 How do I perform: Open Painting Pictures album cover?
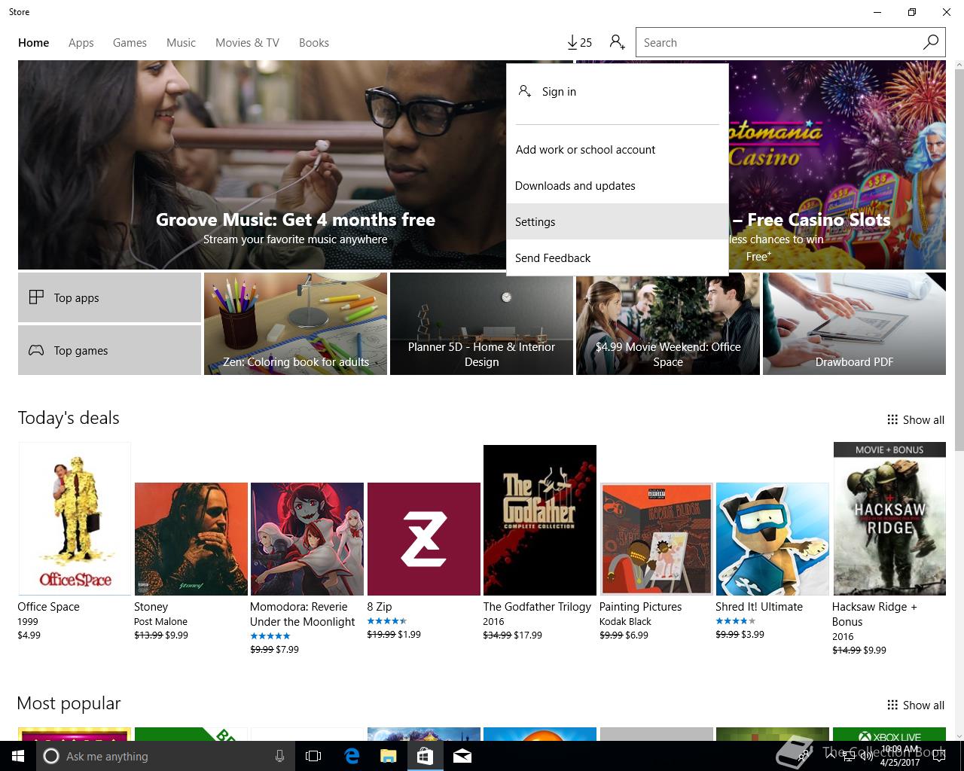click(x=656, y=539)
